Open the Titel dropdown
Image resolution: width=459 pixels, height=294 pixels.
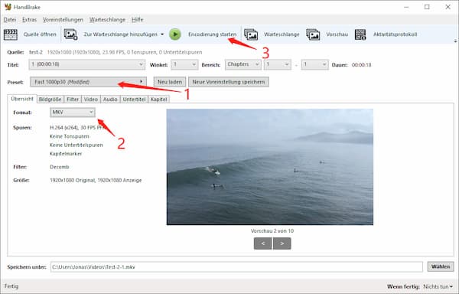coord(87,65)
